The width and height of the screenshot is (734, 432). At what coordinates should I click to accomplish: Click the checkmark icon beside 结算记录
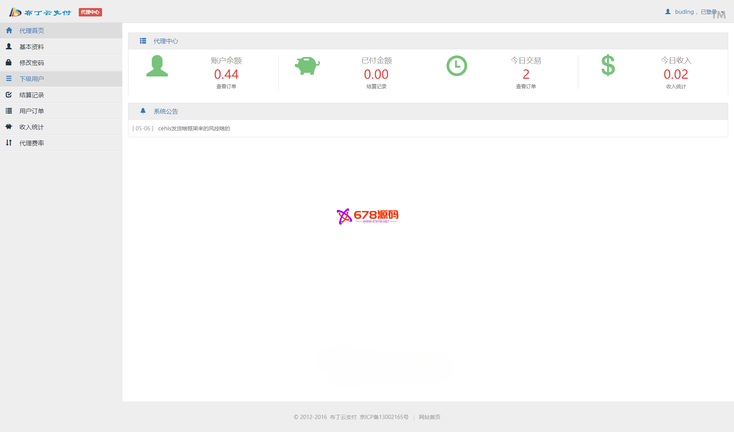(x=9, y=94)
